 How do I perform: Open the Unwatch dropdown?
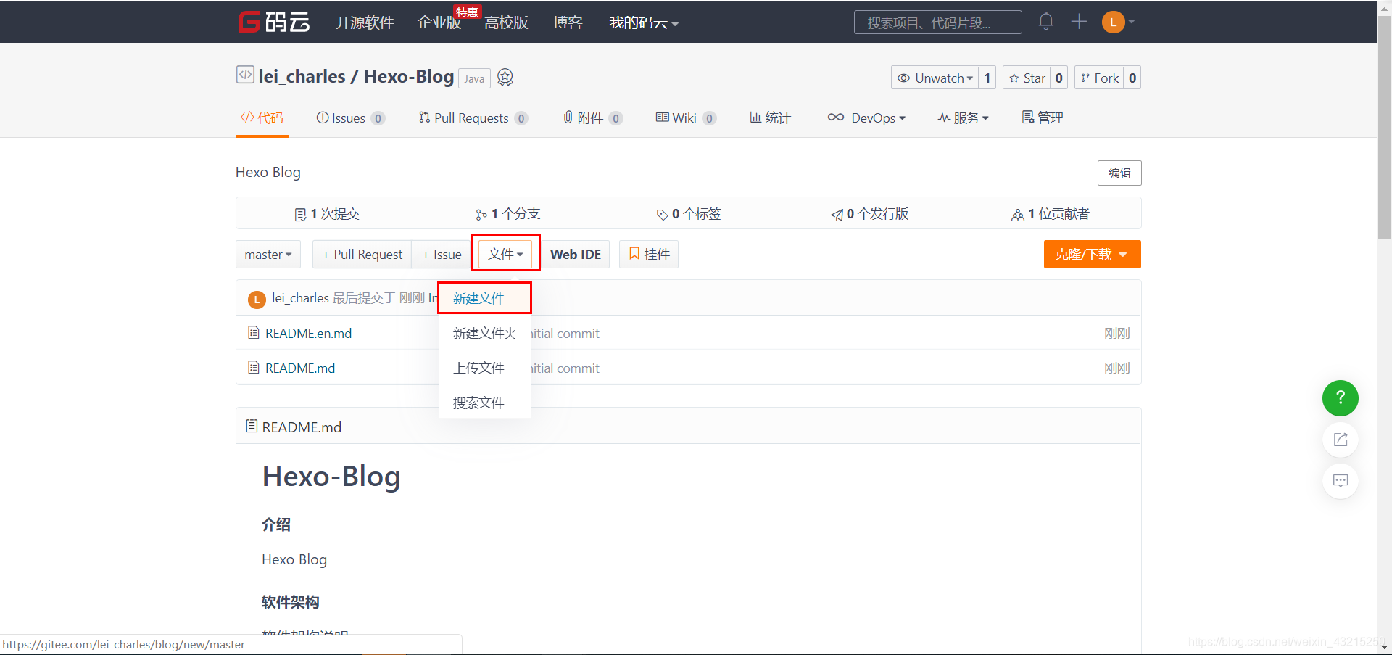935,78
